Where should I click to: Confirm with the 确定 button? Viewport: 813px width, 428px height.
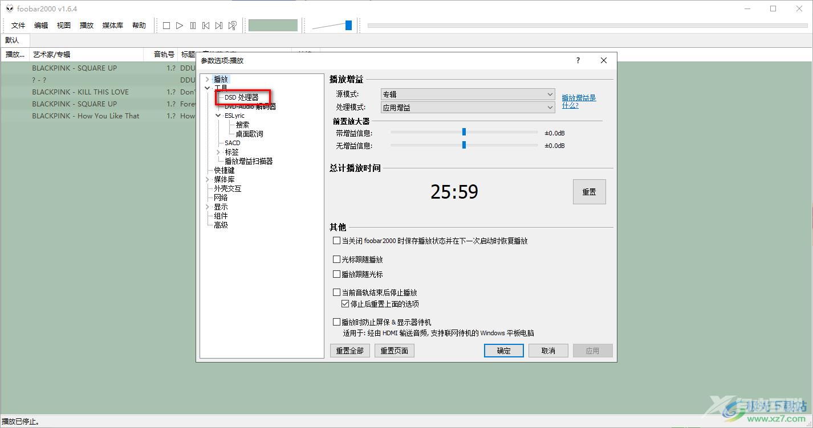504,351
